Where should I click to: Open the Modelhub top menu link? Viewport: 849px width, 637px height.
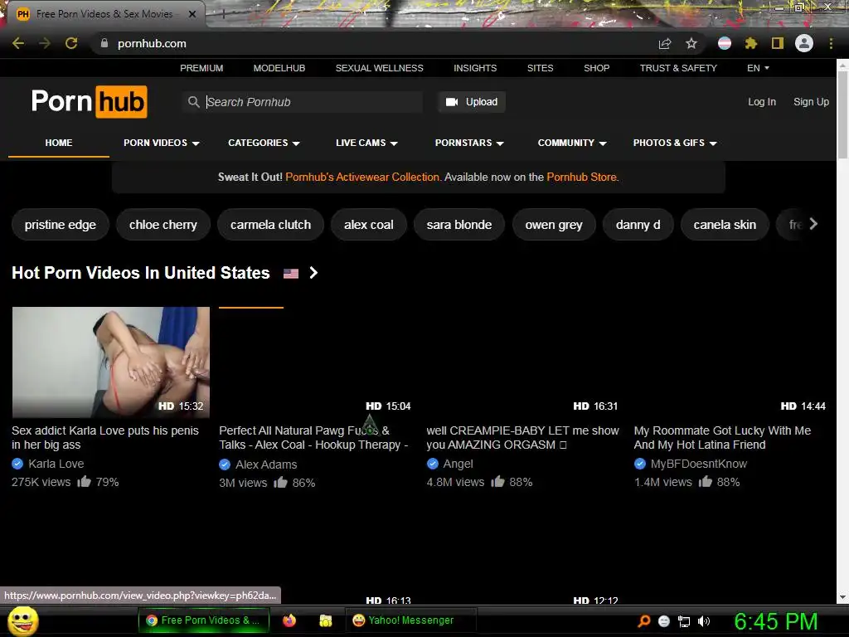click(x=279, y=68)
